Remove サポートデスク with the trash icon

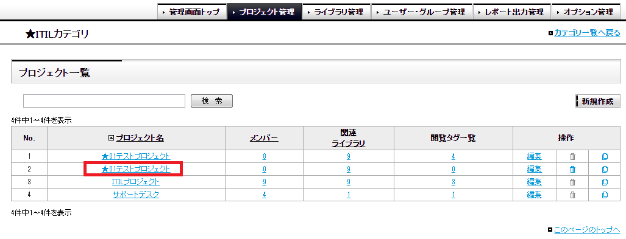point(572,195)
